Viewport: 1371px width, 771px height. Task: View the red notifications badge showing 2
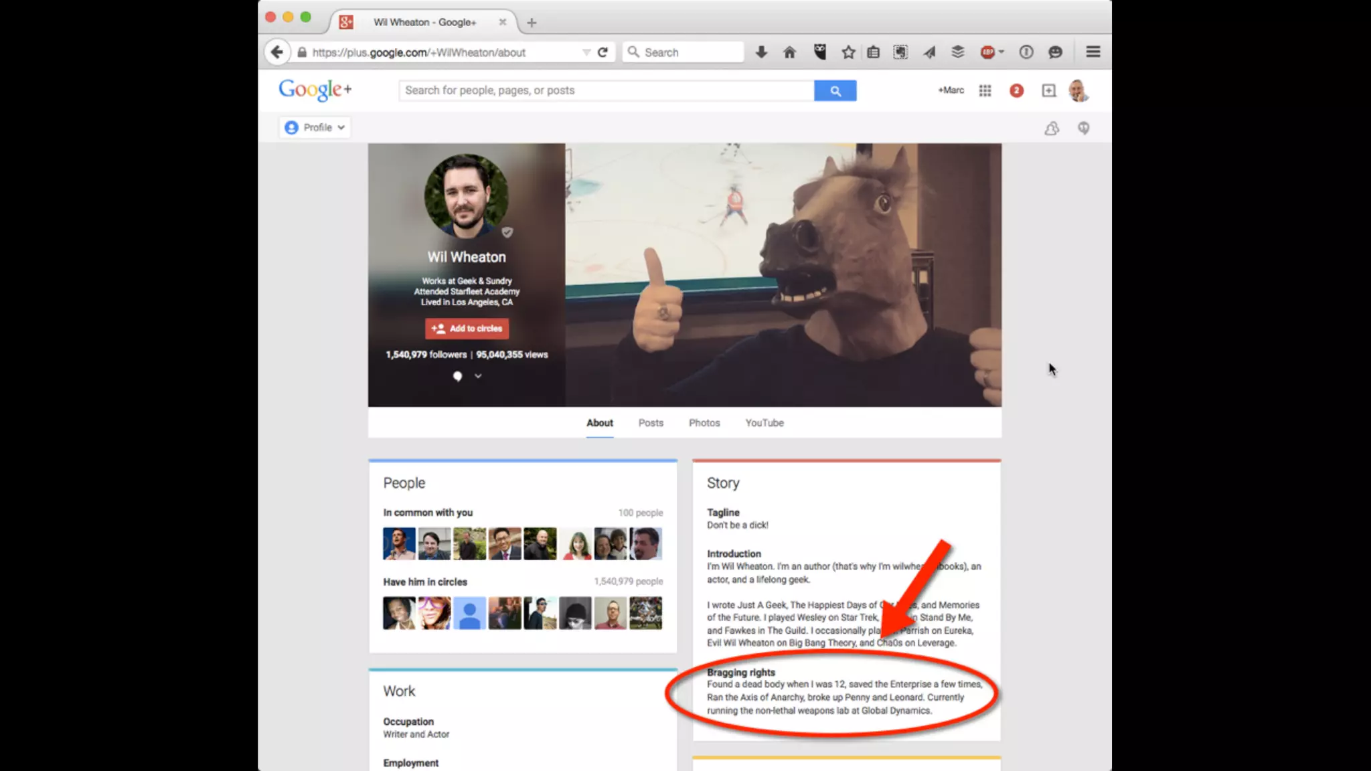(x=1016, y=90)
